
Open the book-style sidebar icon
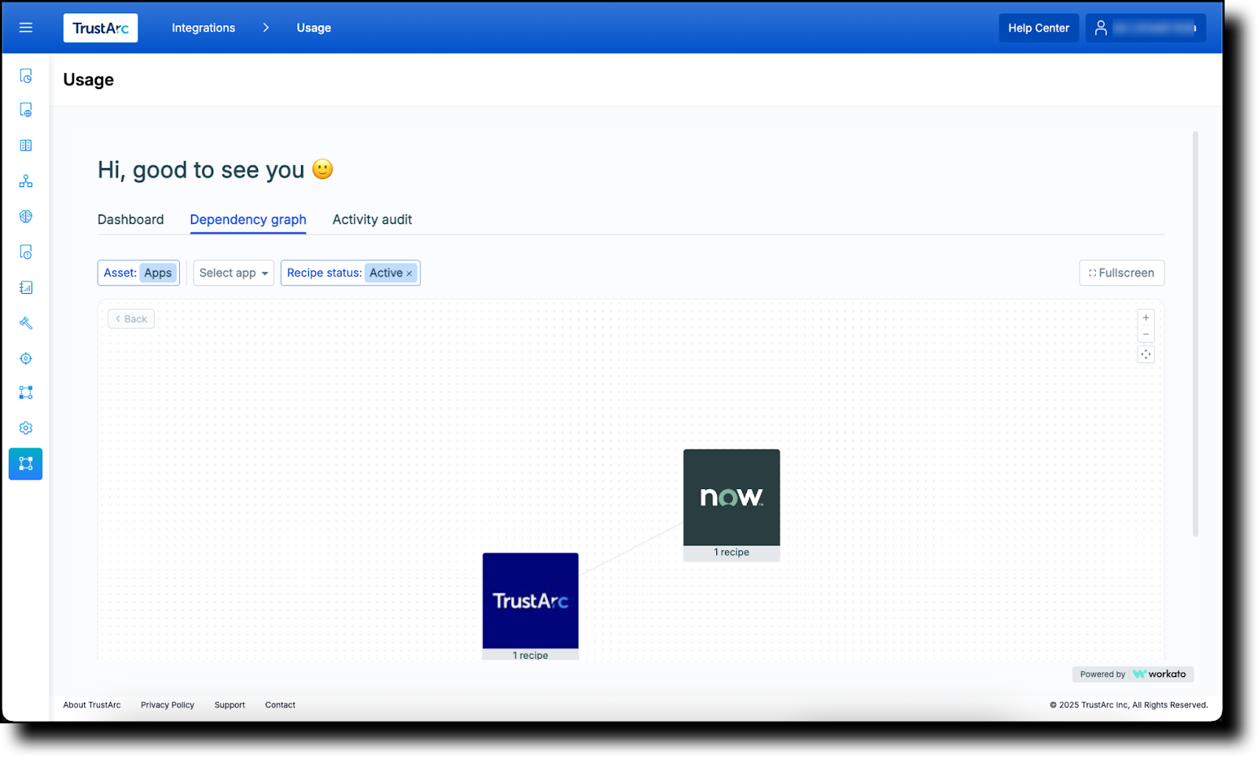[26, 145]
